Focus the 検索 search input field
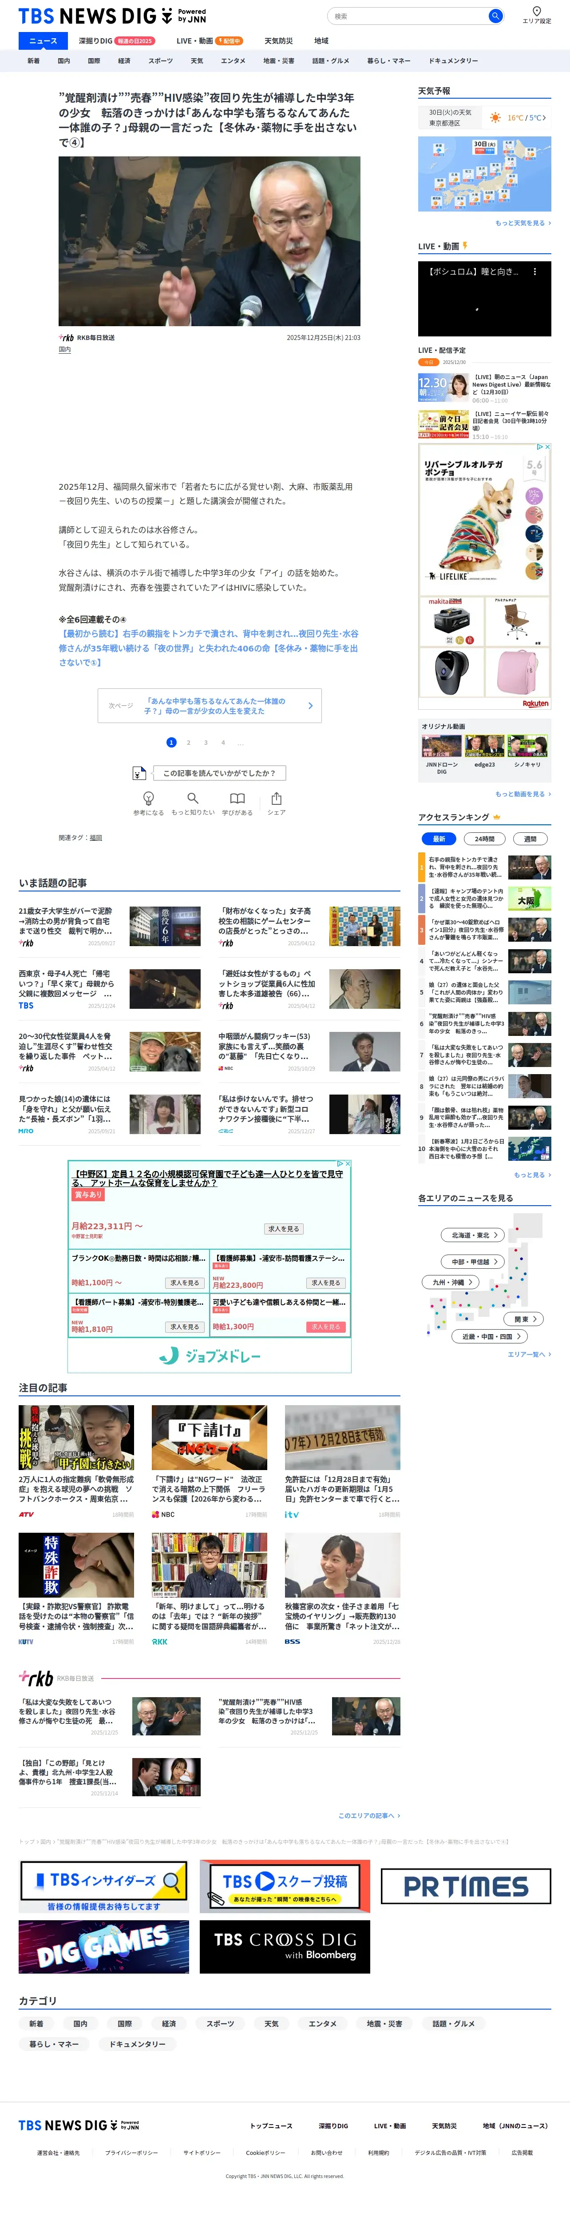Screen dimensions: 570x2238 click(x=408, y=16)
